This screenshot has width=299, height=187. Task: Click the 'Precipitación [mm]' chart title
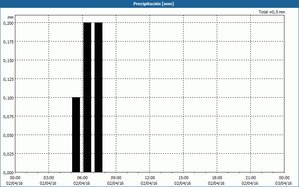(154, 4)
